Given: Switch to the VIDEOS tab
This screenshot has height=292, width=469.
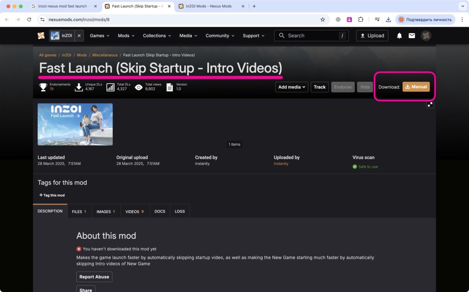Looking at the screenshot, I should (x=135, y=212).
